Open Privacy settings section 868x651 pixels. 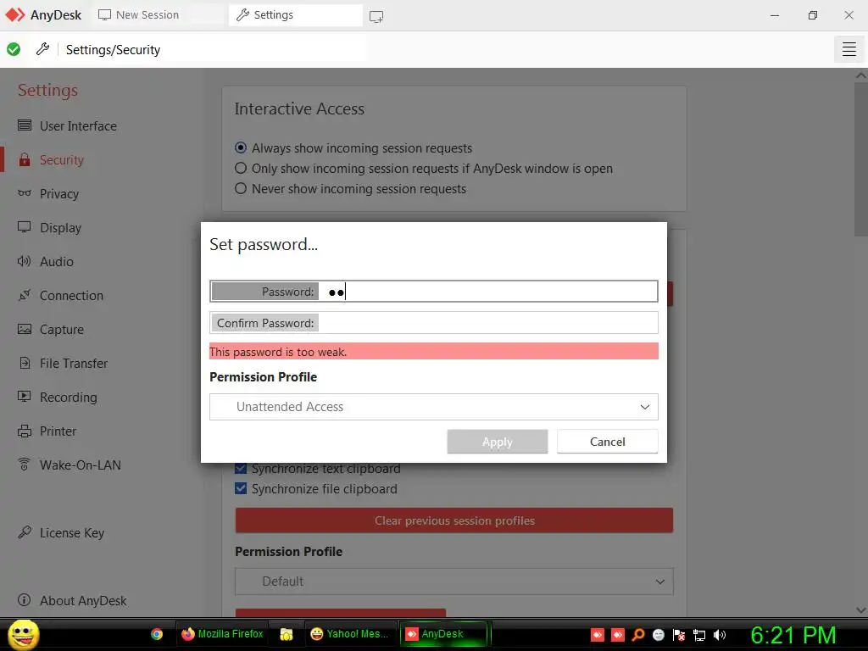pos(59,194)
